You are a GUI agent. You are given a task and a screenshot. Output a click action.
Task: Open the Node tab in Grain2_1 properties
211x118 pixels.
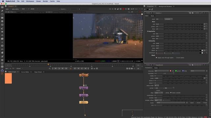tap(152, 16)
